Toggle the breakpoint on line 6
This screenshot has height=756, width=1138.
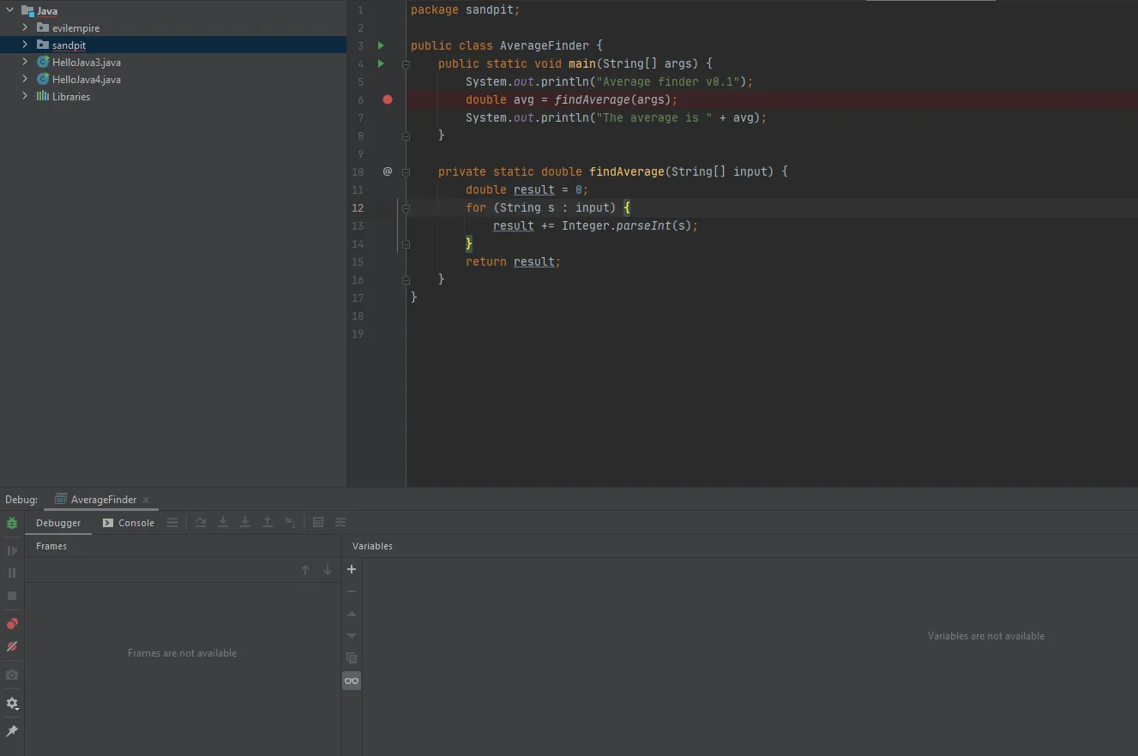click(388, 99)
